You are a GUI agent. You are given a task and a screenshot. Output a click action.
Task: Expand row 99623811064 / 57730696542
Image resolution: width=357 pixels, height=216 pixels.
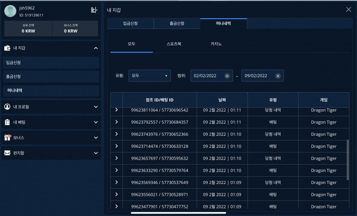click(117, 110)
